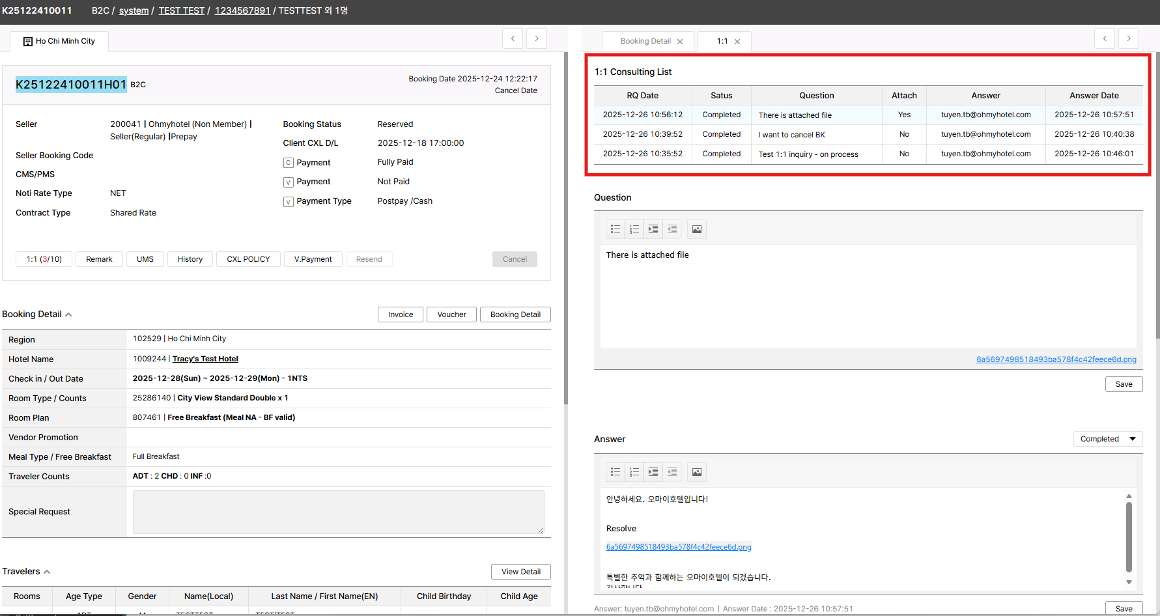Open Tracy's Test Hotel link
The height and width of the screenshot is (616, 1160).
pos(205,359)
